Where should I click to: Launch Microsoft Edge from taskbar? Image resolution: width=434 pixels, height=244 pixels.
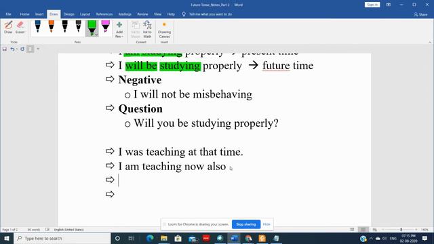(x=150, y=238)
